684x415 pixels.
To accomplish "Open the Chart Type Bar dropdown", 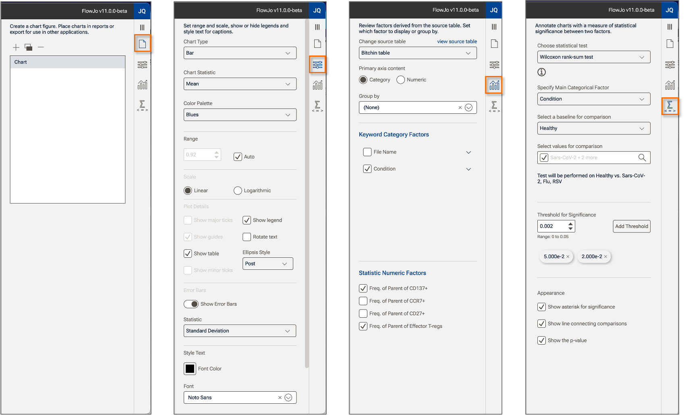I will pos(240,53).
